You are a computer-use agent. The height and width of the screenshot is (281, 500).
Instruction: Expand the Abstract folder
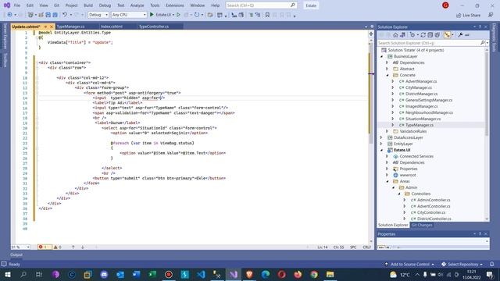pyautogui.click(x=387, y=69)
